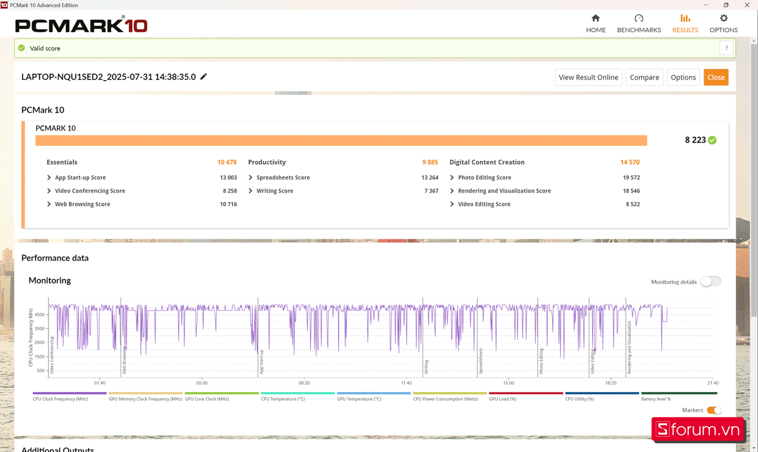Click the orange PCMARK 10 score bar
The height and width of the screenshot is (452, 758).
pyautogui.click(x=341, y=140)
